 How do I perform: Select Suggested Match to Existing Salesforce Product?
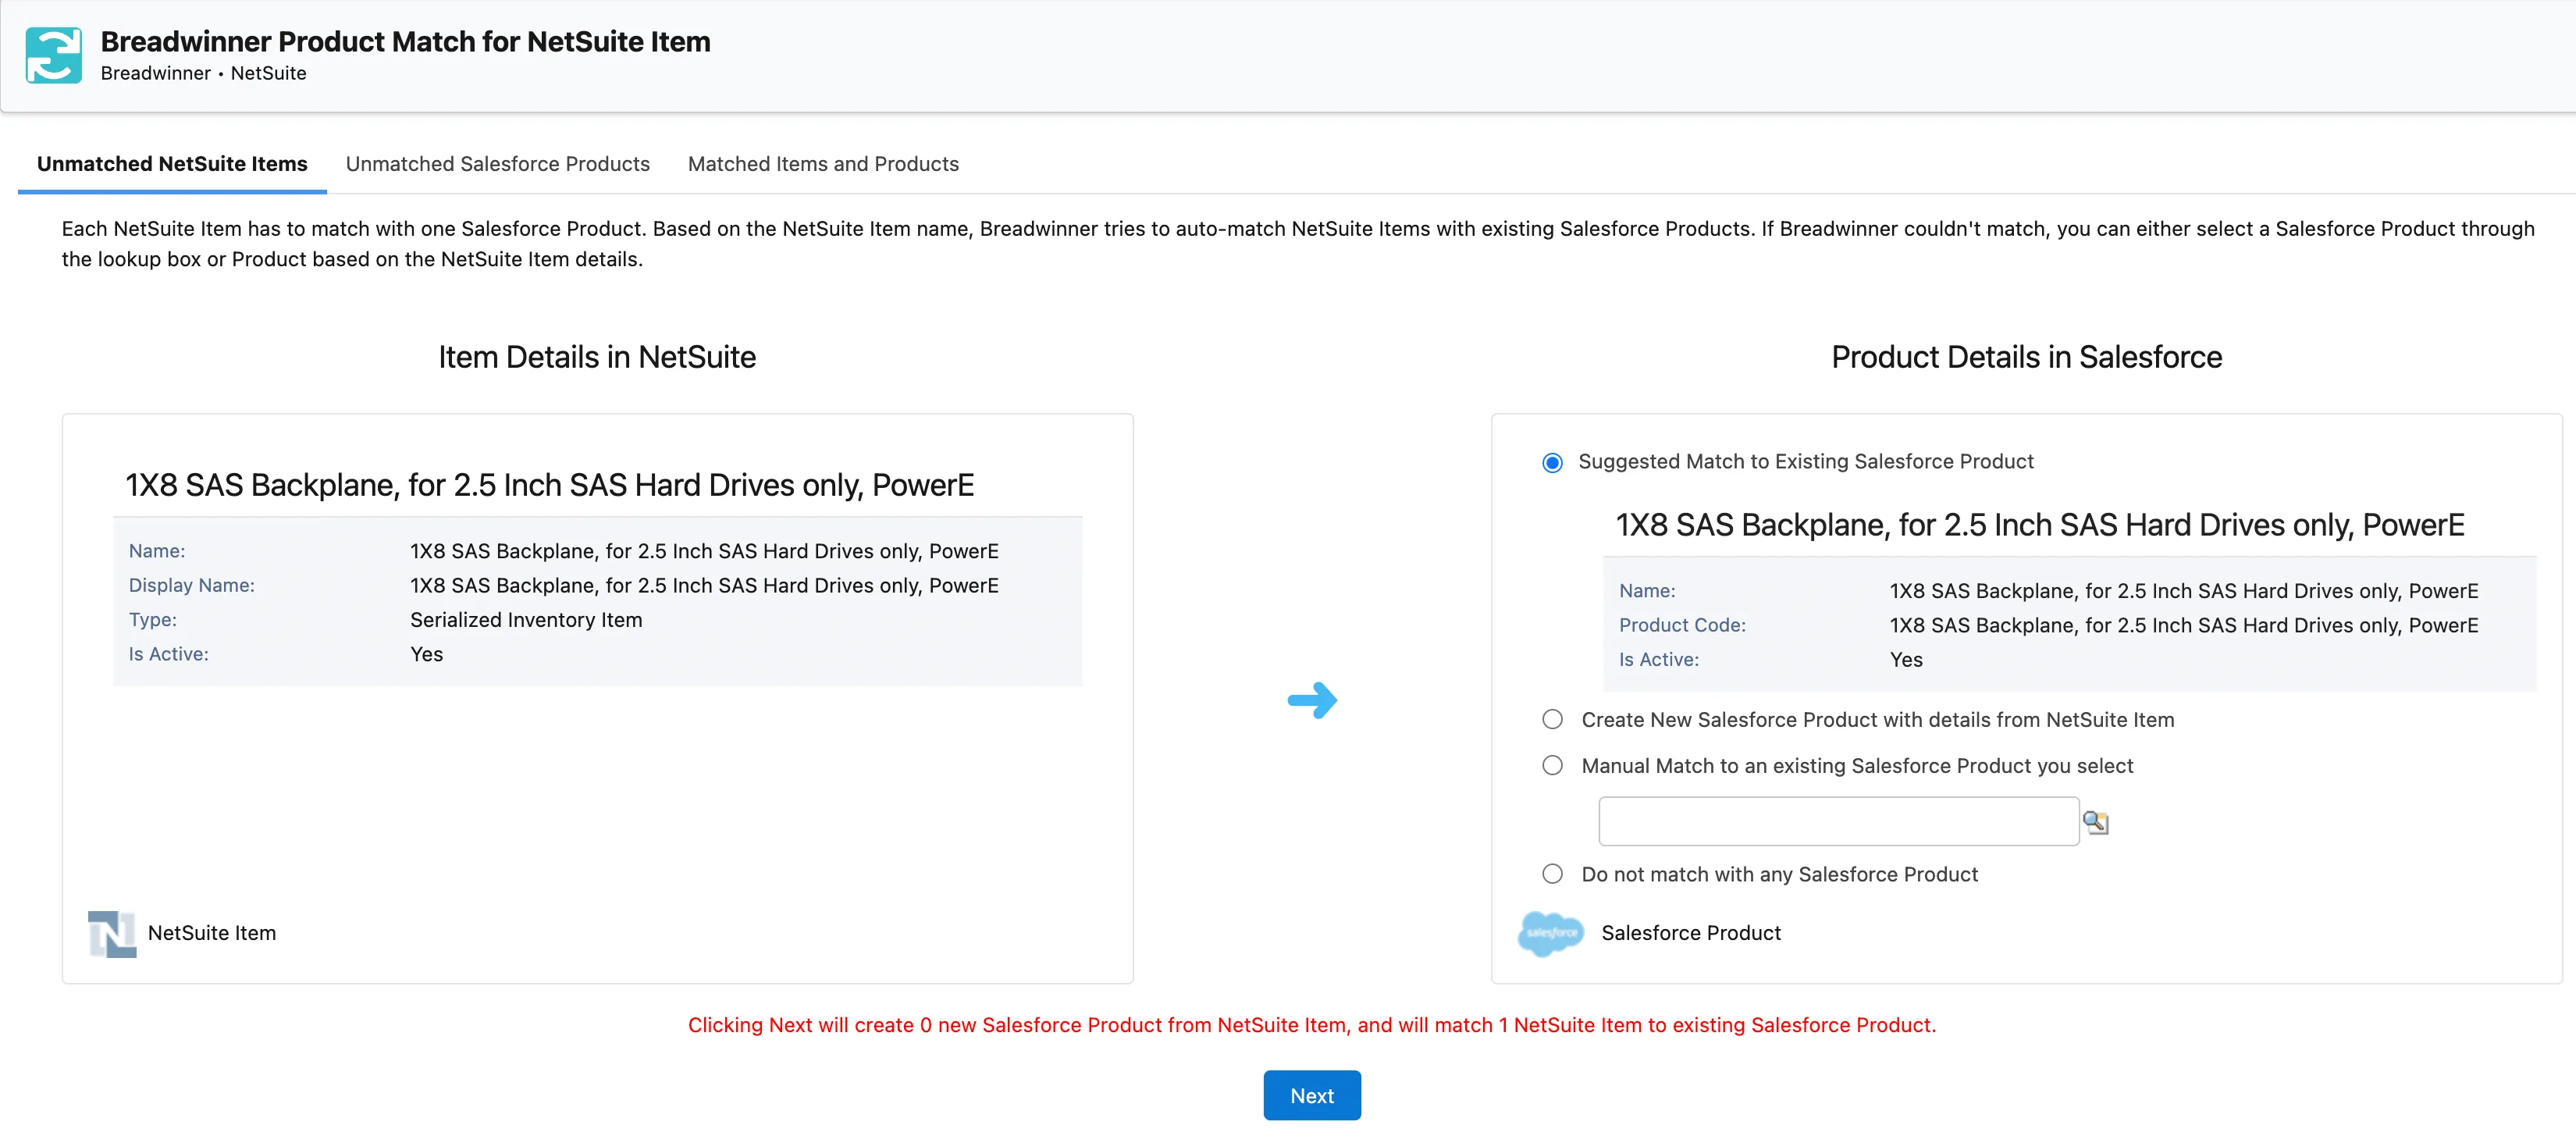point(1552,462)
